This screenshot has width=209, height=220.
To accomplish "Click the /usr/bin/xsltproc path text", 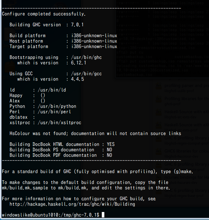I will [60, 122].
